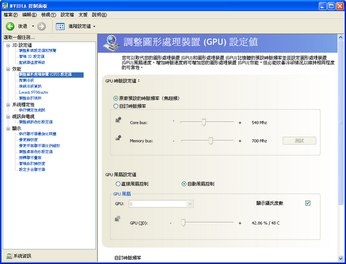
Task: Select 旋轉顯示畫面 in the tree
Action: pyautogui.click(x=30, y=158)
